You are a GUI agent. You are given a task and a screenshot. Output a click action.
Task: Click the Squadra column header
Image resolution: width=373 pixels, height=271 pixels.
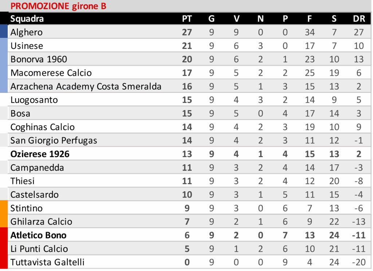27,19
